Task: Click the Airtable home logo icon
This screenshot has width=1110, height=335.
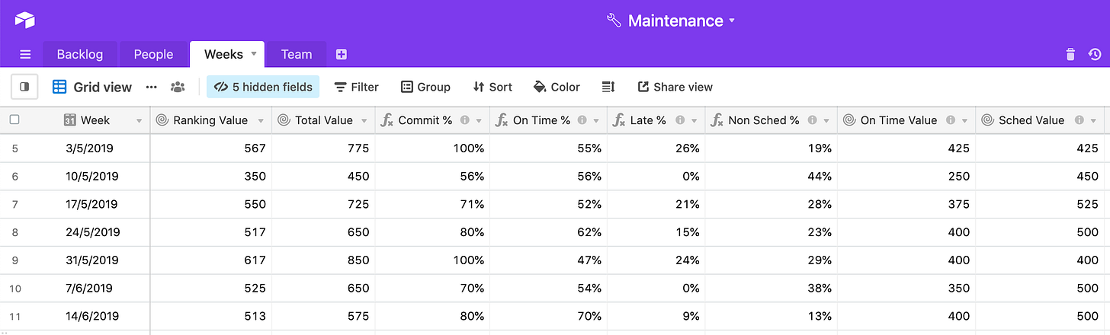Action: click(24, 20)
